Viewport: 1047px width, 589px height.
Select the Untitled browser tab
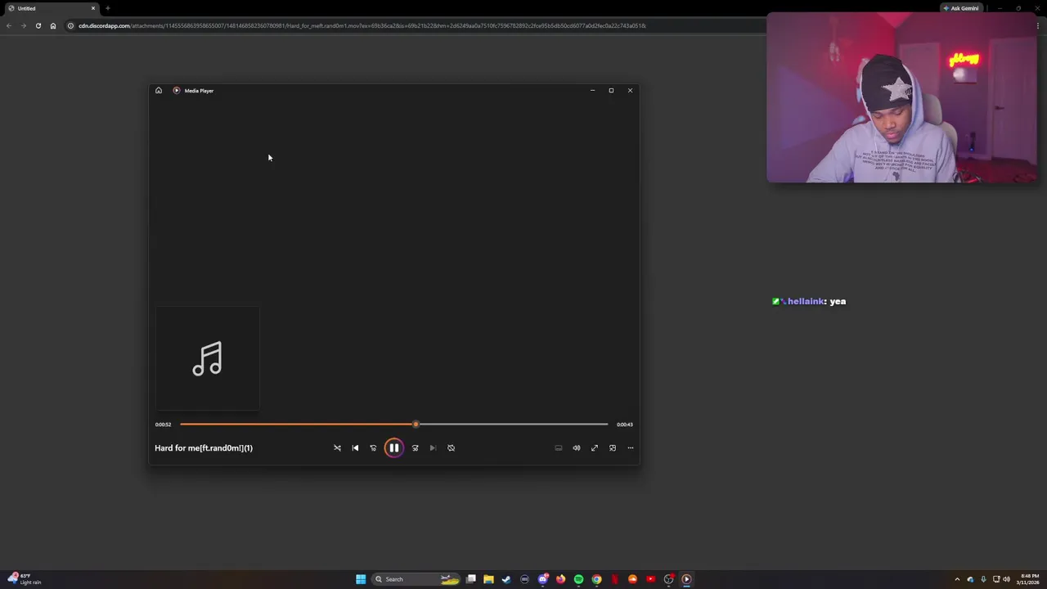click(49, 8)
